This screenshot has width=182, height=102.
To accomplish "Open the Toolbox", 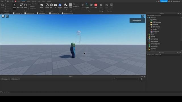I will pos(47,6).
